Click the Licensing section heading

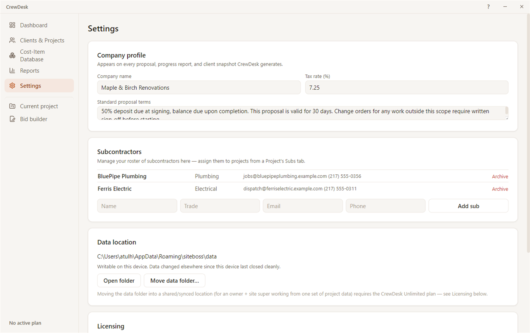[x=111, y=326]
